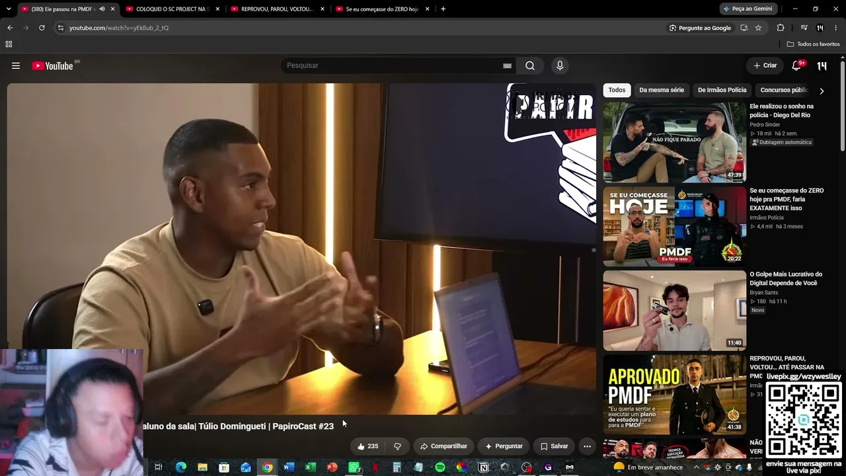
Task: Click the 'Criar' button
Action: (765, 65)
